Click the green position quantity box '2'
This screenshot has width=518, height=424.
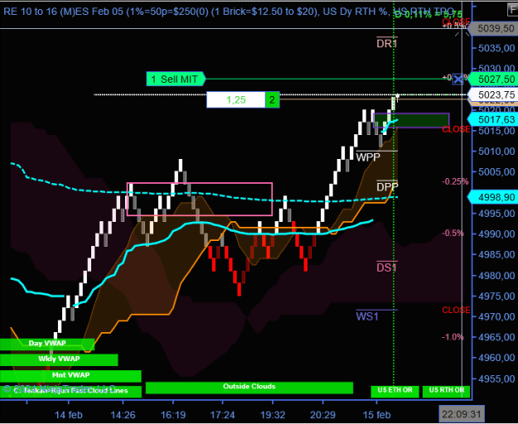tap(272, 99)
